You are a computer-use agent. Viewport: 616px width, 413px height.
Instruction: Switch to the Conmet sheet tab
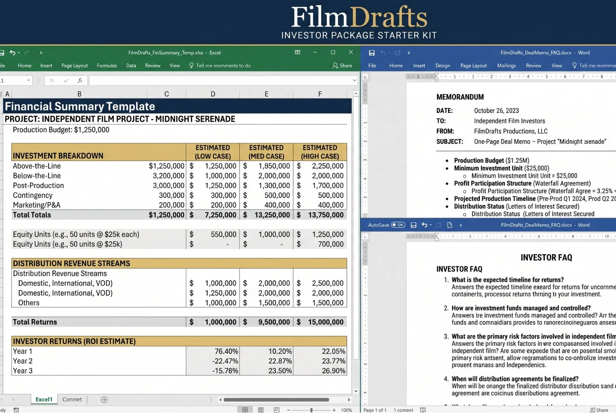tap(72, 399)
